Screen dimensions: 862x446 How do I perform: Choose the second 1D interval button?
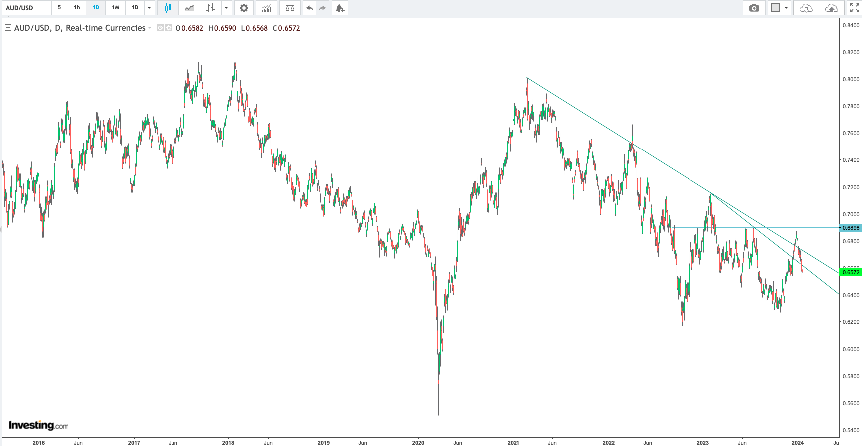tap(135, 8)
